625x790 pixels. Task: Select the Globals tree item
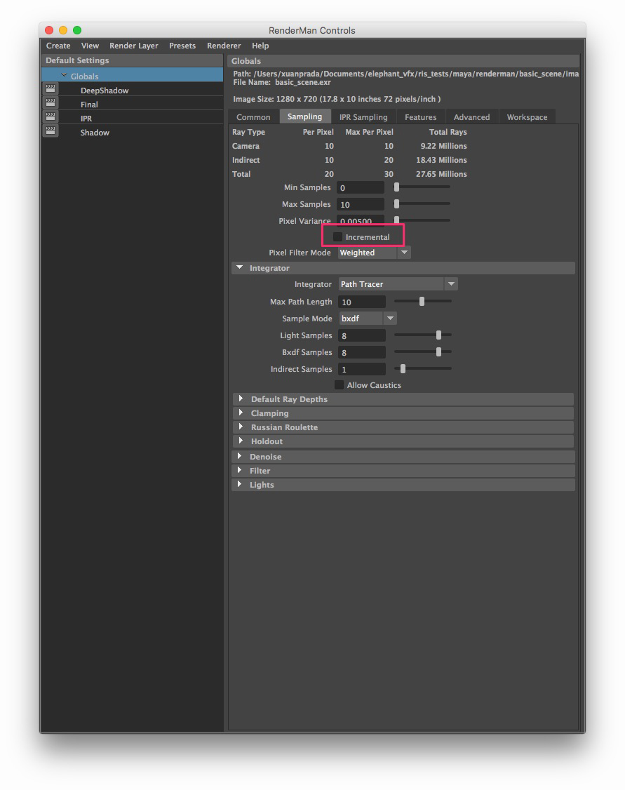pos(132,76)
